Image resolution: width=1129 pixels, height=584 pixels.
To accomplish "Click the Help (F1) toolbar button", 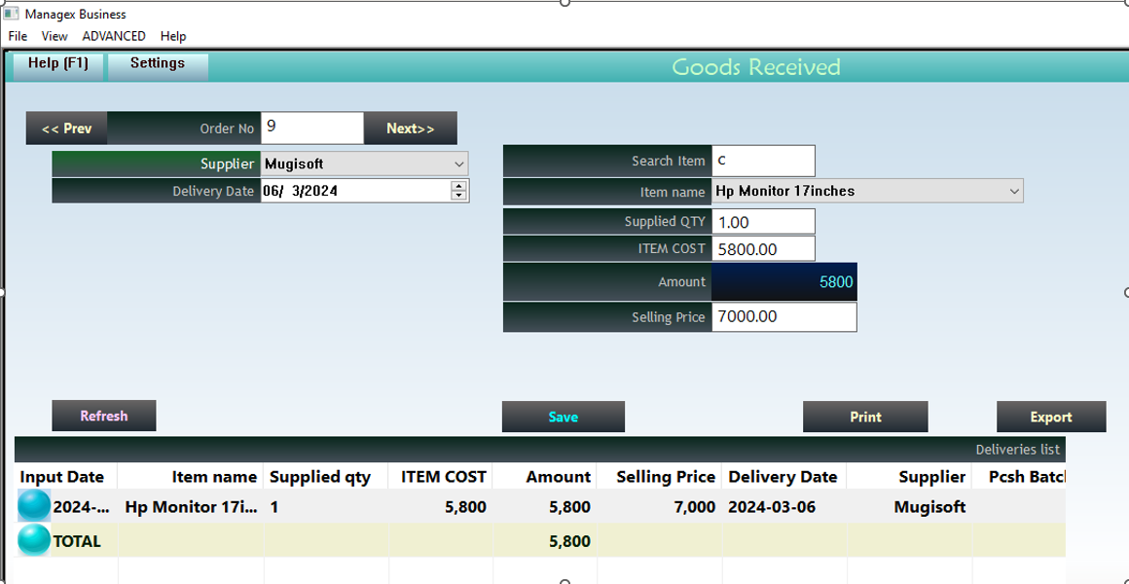I will (x=57, y=63).
